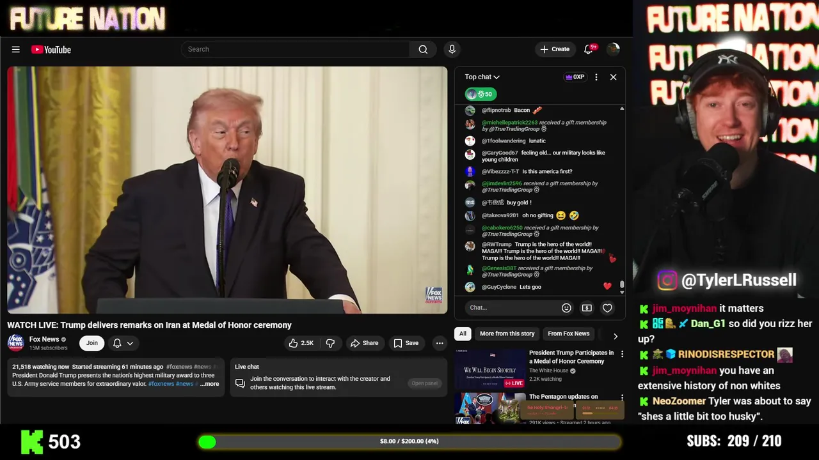Send a heart reaction in chat

[x=607, y=308]
